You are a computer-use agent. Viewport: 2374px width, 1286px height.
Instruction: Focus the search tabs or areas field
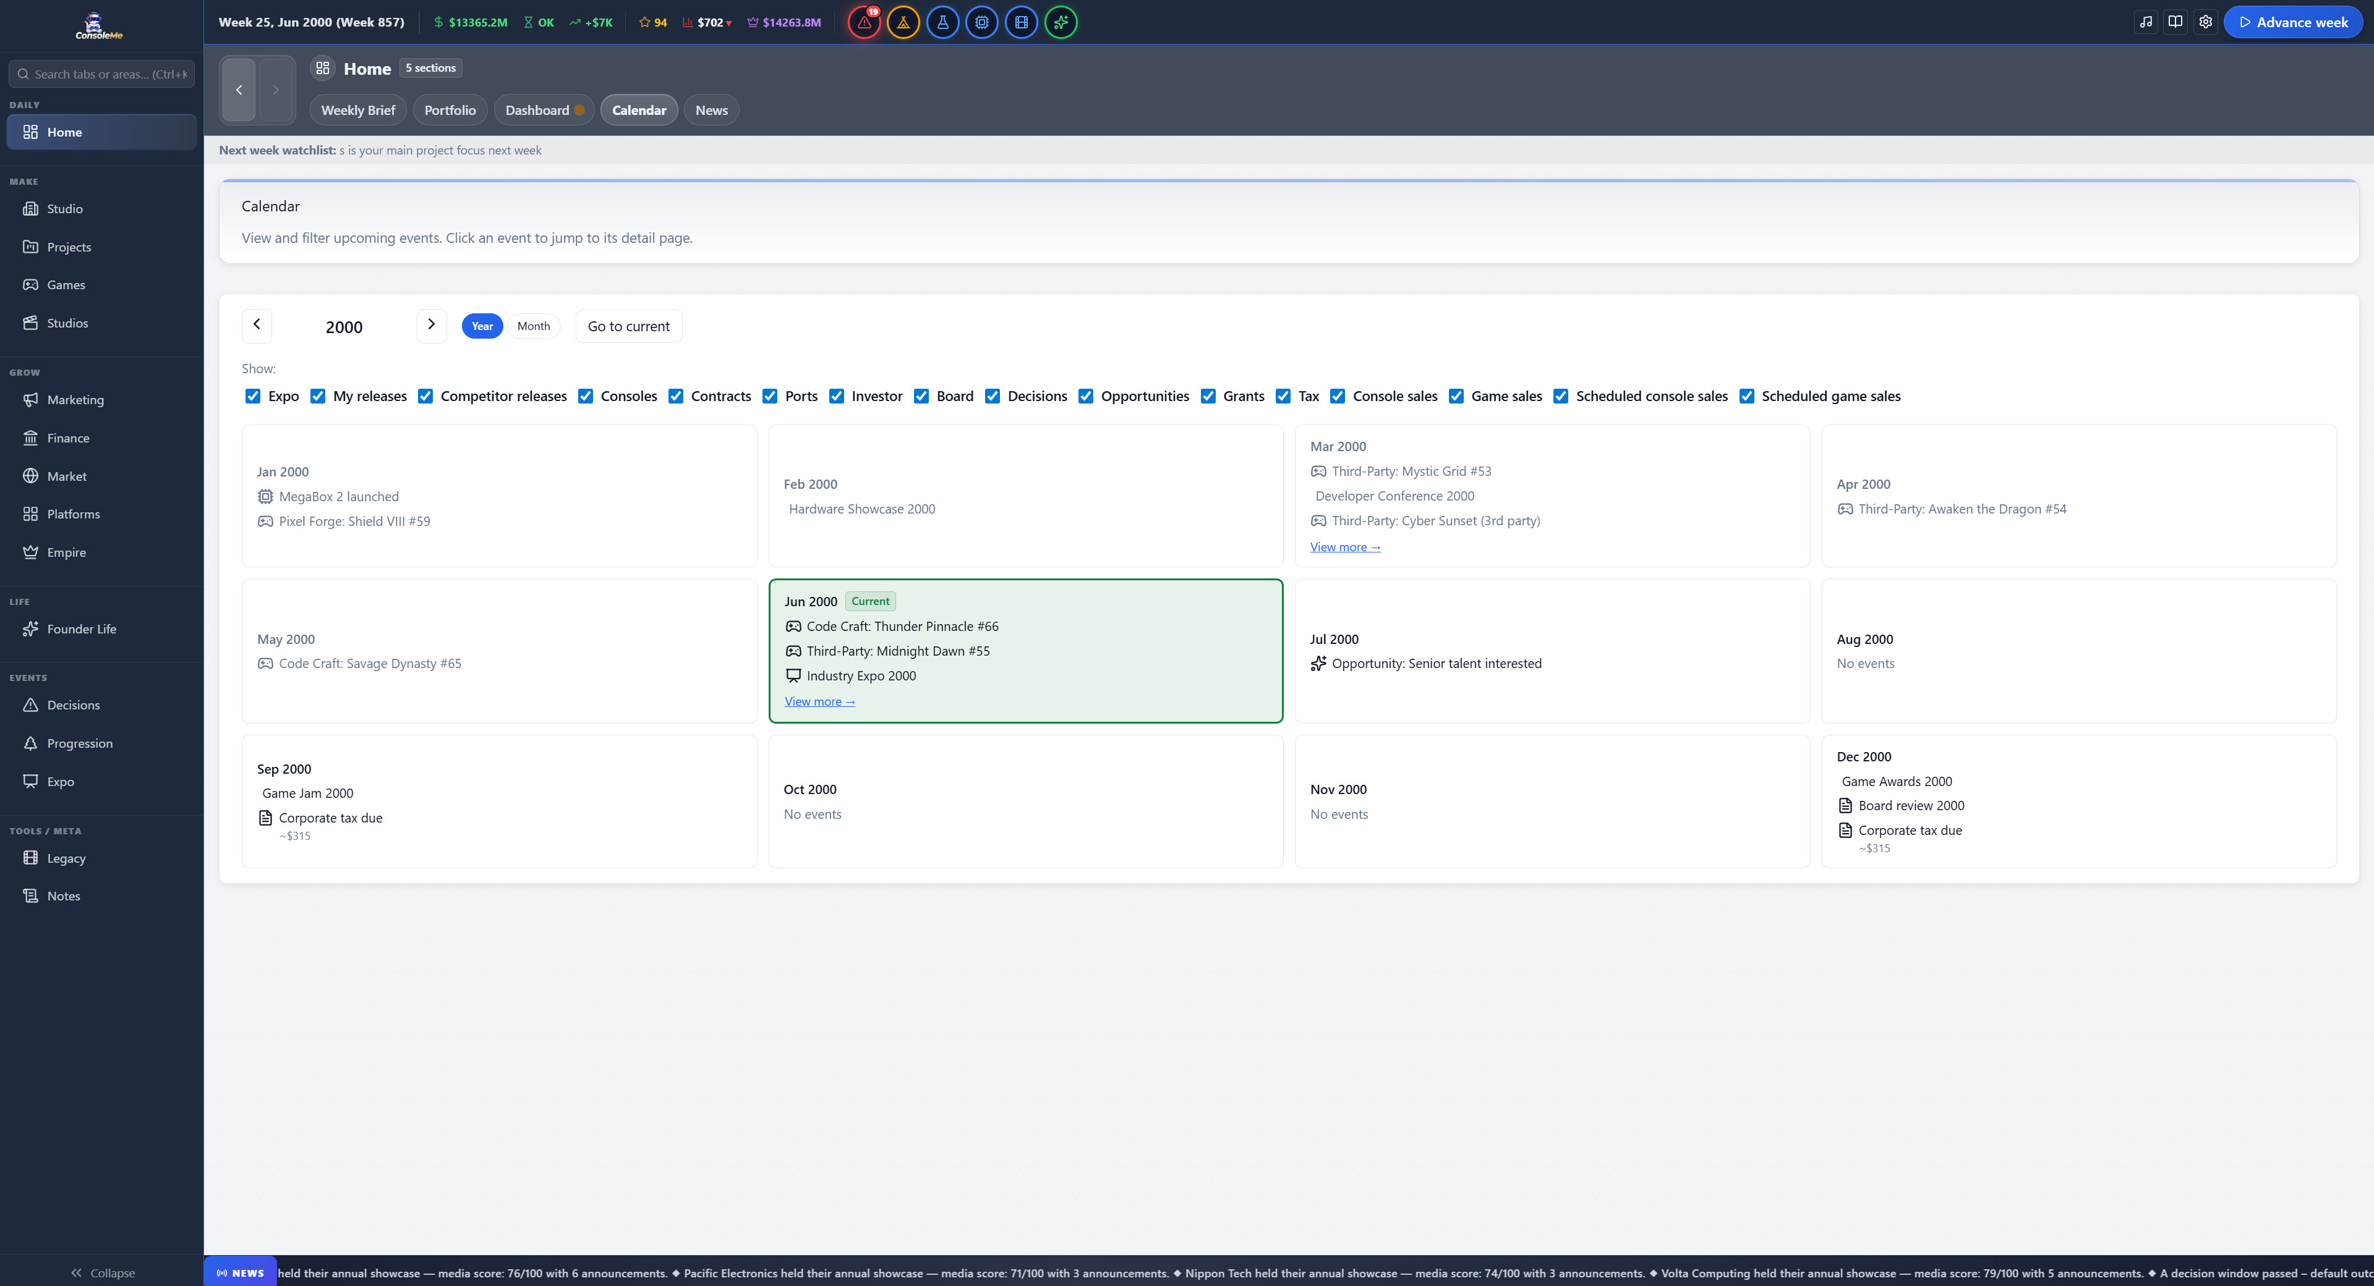tap(101, 74)
